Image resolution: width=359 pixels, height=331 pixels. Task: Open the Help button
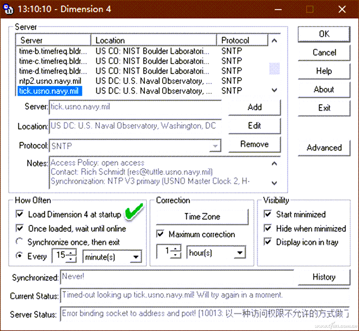click(x=324, y=71)
